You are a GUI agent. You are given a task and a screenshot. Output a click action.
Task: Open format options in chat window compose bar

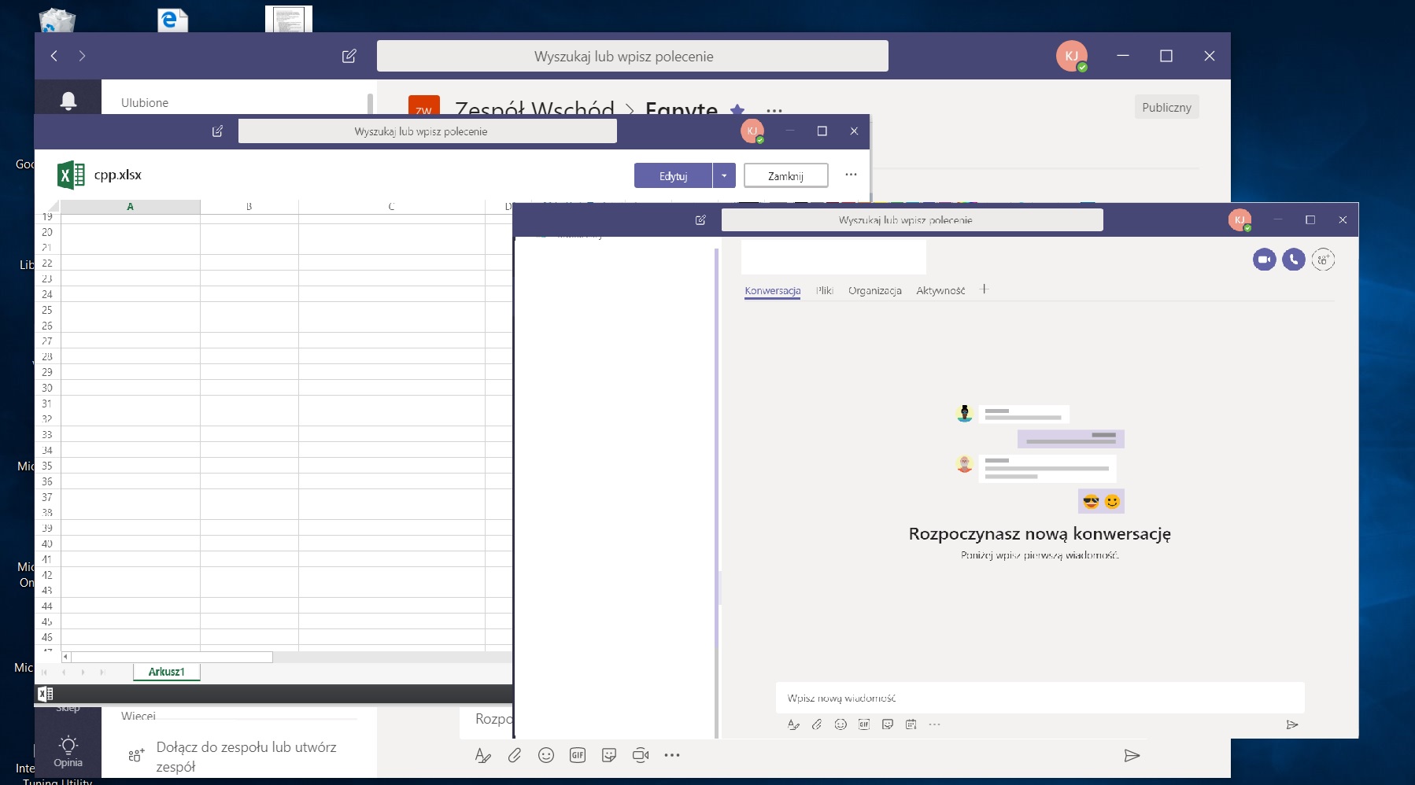point(793,724)
